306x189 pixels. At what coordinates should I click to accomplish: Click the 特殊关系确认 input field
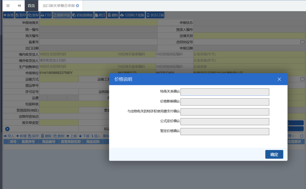pos(225,92)
